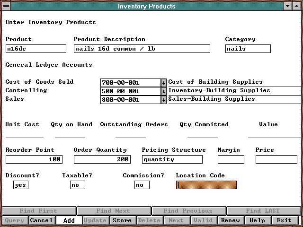This screenshot has height=227, width=303.
Task: Select the Order Quantity field
Action: pos(102,159)
